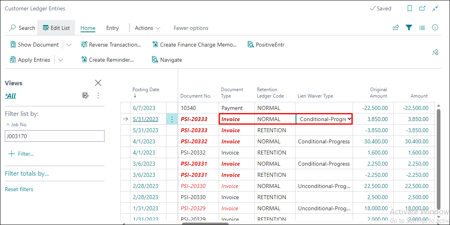This screenshot has width=450, height=225.
Task: Click Reverse Transaction button
Action: point(111,45)
